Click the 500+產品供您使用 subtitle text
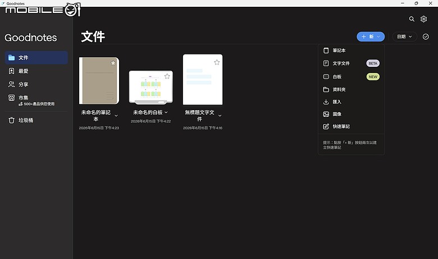The width and height of the screenshot is (438, 259). click(39, 104)
